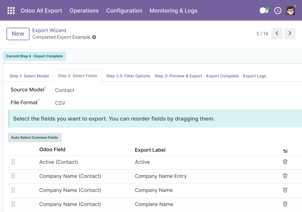Viewport: 302px width, 212px height.
Task: Open the Configuration menu
Action: pyautogui.click(x=124, y=11)
